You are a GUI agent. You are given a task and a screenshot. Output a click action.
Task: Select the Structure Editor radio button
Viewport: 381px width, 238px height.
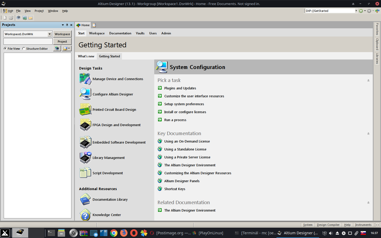(24, 49)
